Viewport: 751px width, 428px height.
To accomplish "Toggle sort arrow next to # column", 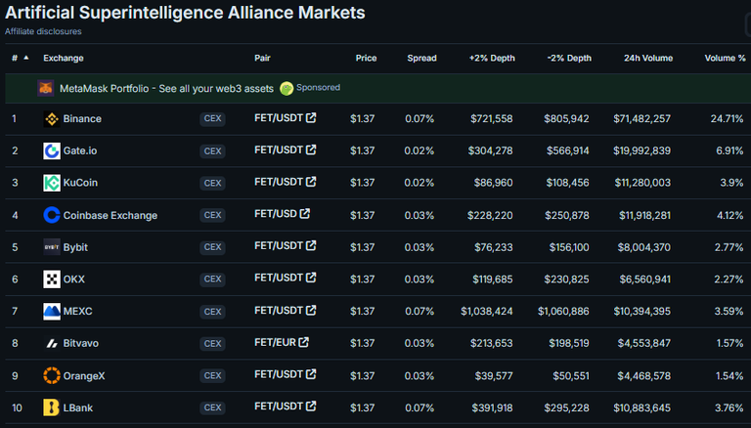I will click(26, 58).
